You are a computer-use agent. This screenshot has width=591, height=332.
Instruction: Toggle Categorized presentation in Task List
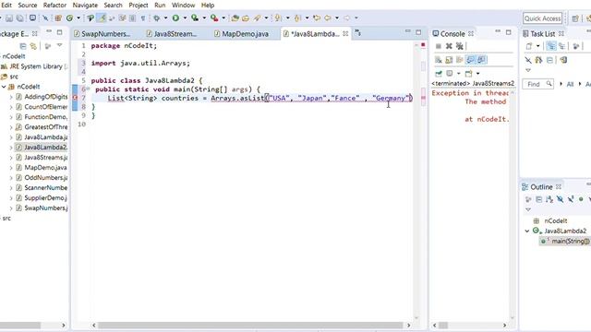pos(551,46)
